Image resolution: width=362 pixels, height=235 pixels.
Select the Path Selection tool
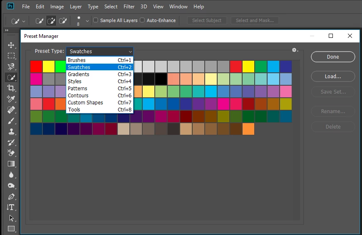[11, 218]
